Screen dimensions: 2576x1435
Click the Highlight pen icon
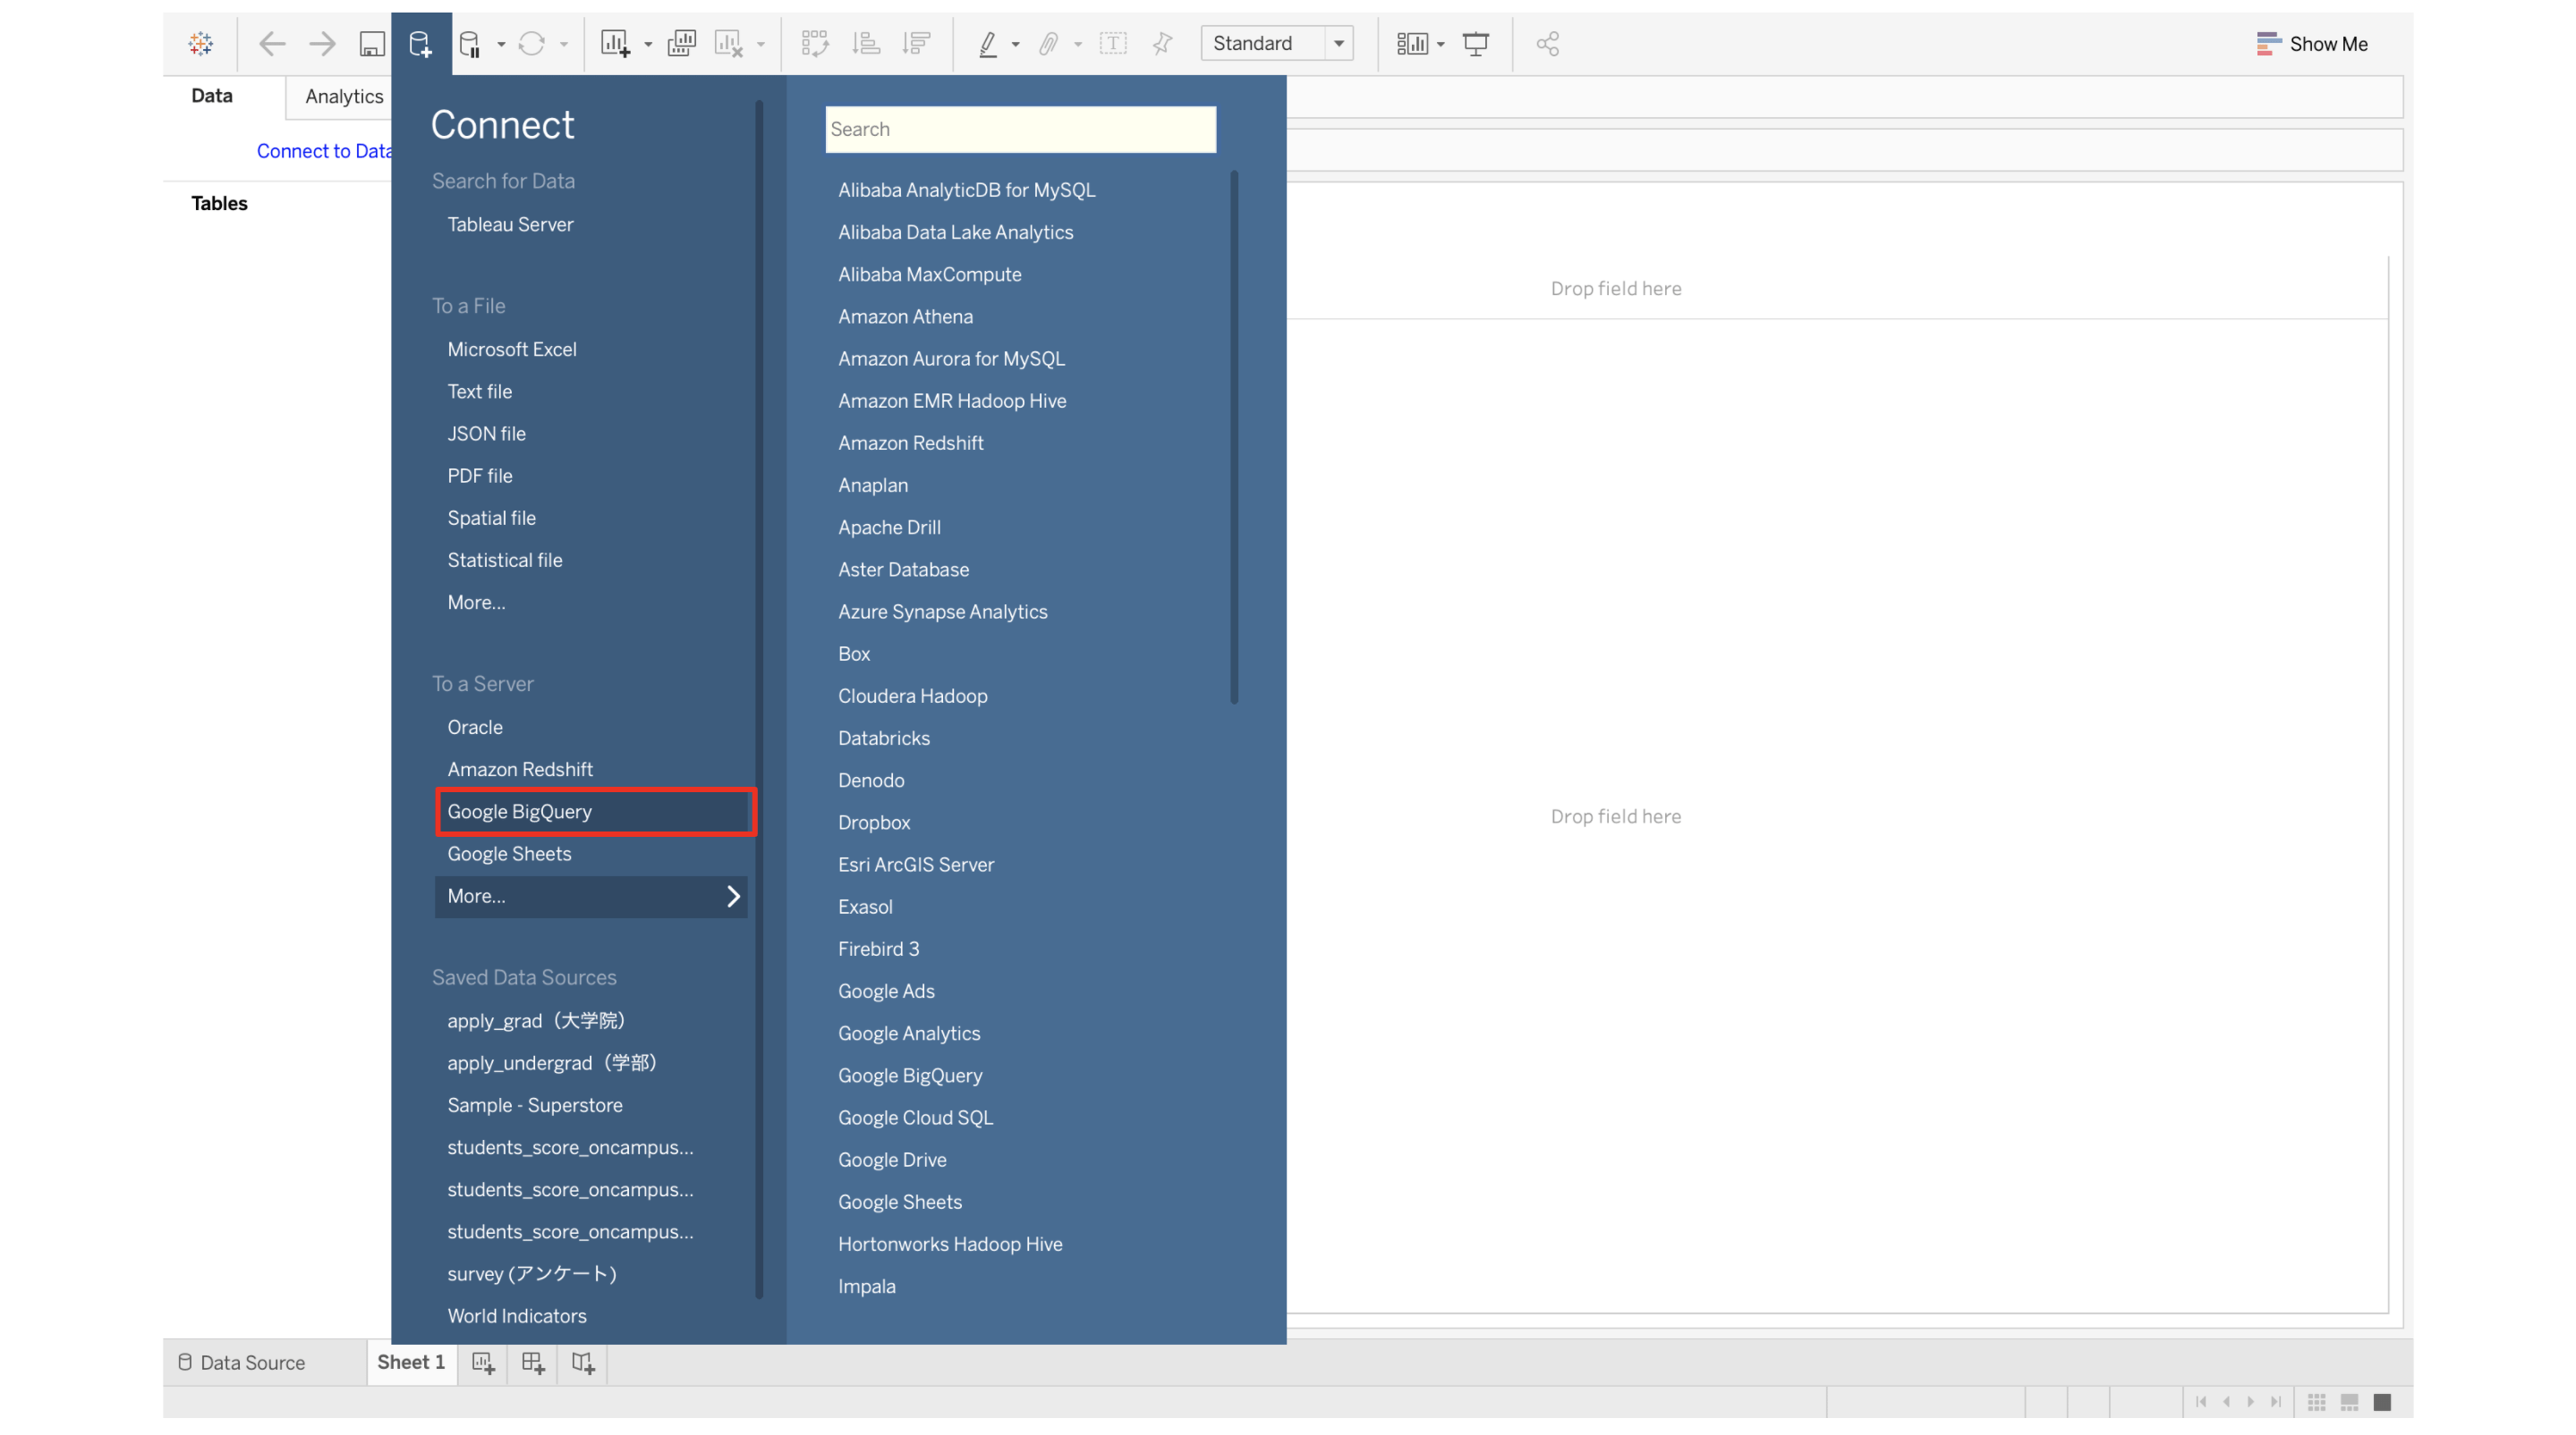(x=988, y=43)
